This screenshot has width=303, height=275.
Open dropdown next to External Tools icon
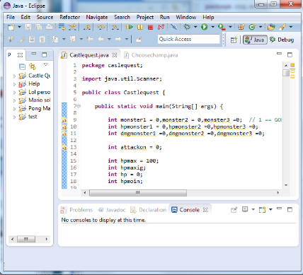230,27
